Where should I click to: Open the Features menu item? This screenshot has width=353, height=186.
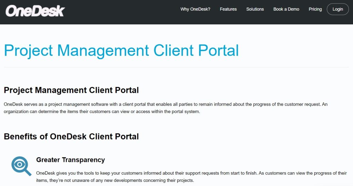tap(228, 9)
